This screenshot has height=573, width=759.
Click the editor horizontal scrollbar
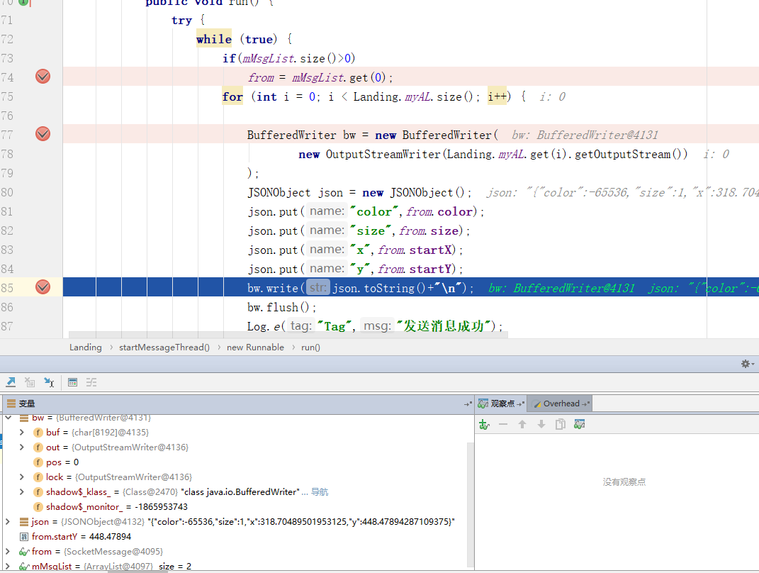[288, 335]
